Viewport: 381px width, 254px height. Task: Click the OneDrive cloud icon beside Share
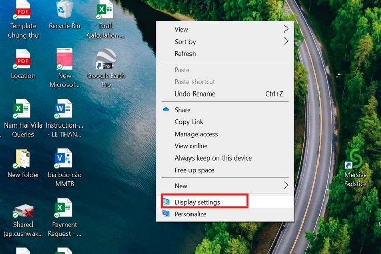166,109
